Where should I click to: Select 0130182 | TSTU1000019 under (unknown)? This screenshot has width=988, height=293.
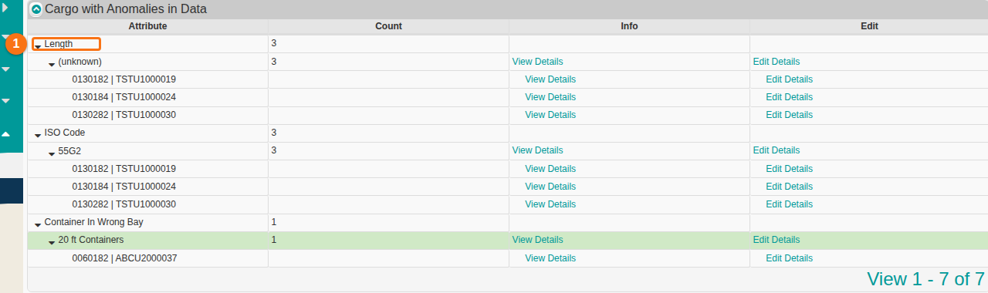coord(124,79)
